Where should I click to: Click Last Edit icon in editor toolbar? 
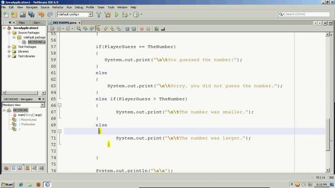point(52,29)
